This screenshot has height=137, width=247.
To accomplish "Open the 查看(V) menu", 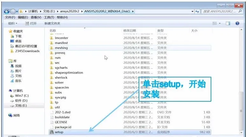I will point(36,17).
